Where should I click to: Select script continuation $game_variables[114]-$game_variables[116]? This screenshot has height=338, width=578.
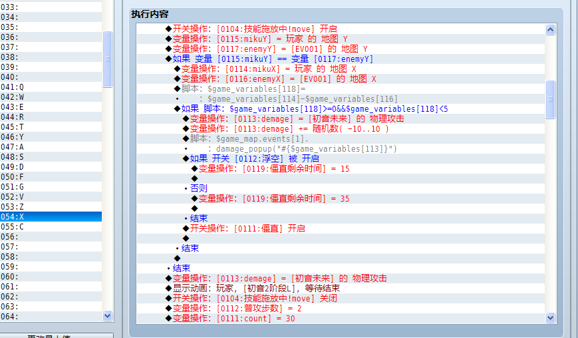(341, 98)
